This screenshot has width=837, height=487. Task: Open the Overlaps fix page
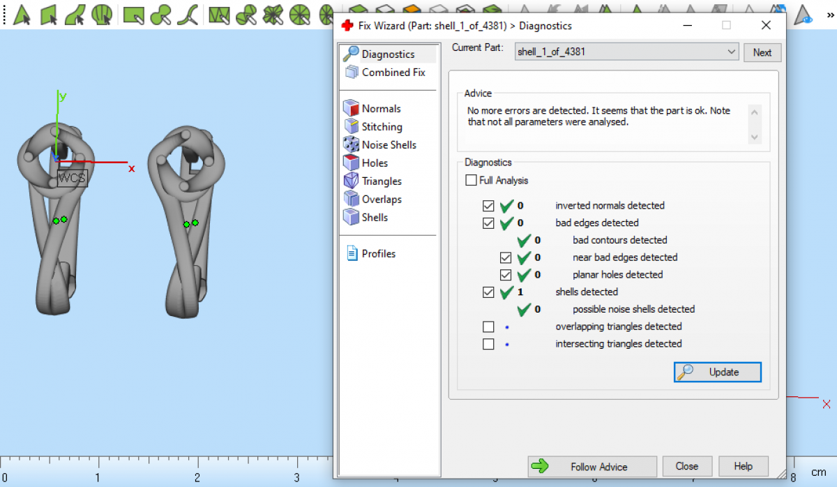coord(382,200)
